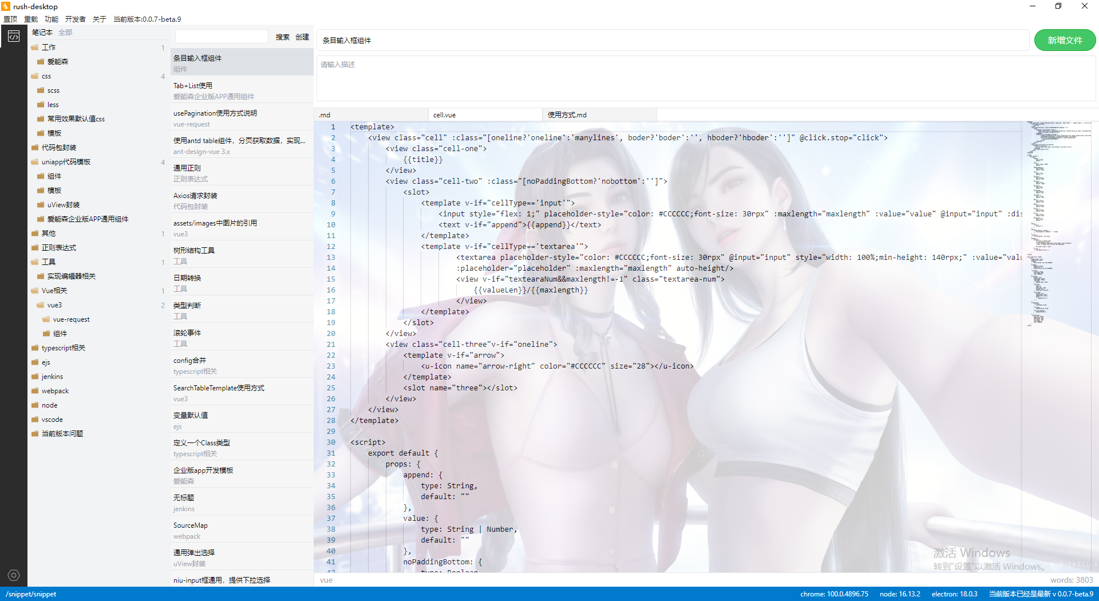Click the 请输入描述 description field
Viewport: 1099px width, 601px height.
click(706, 78)
